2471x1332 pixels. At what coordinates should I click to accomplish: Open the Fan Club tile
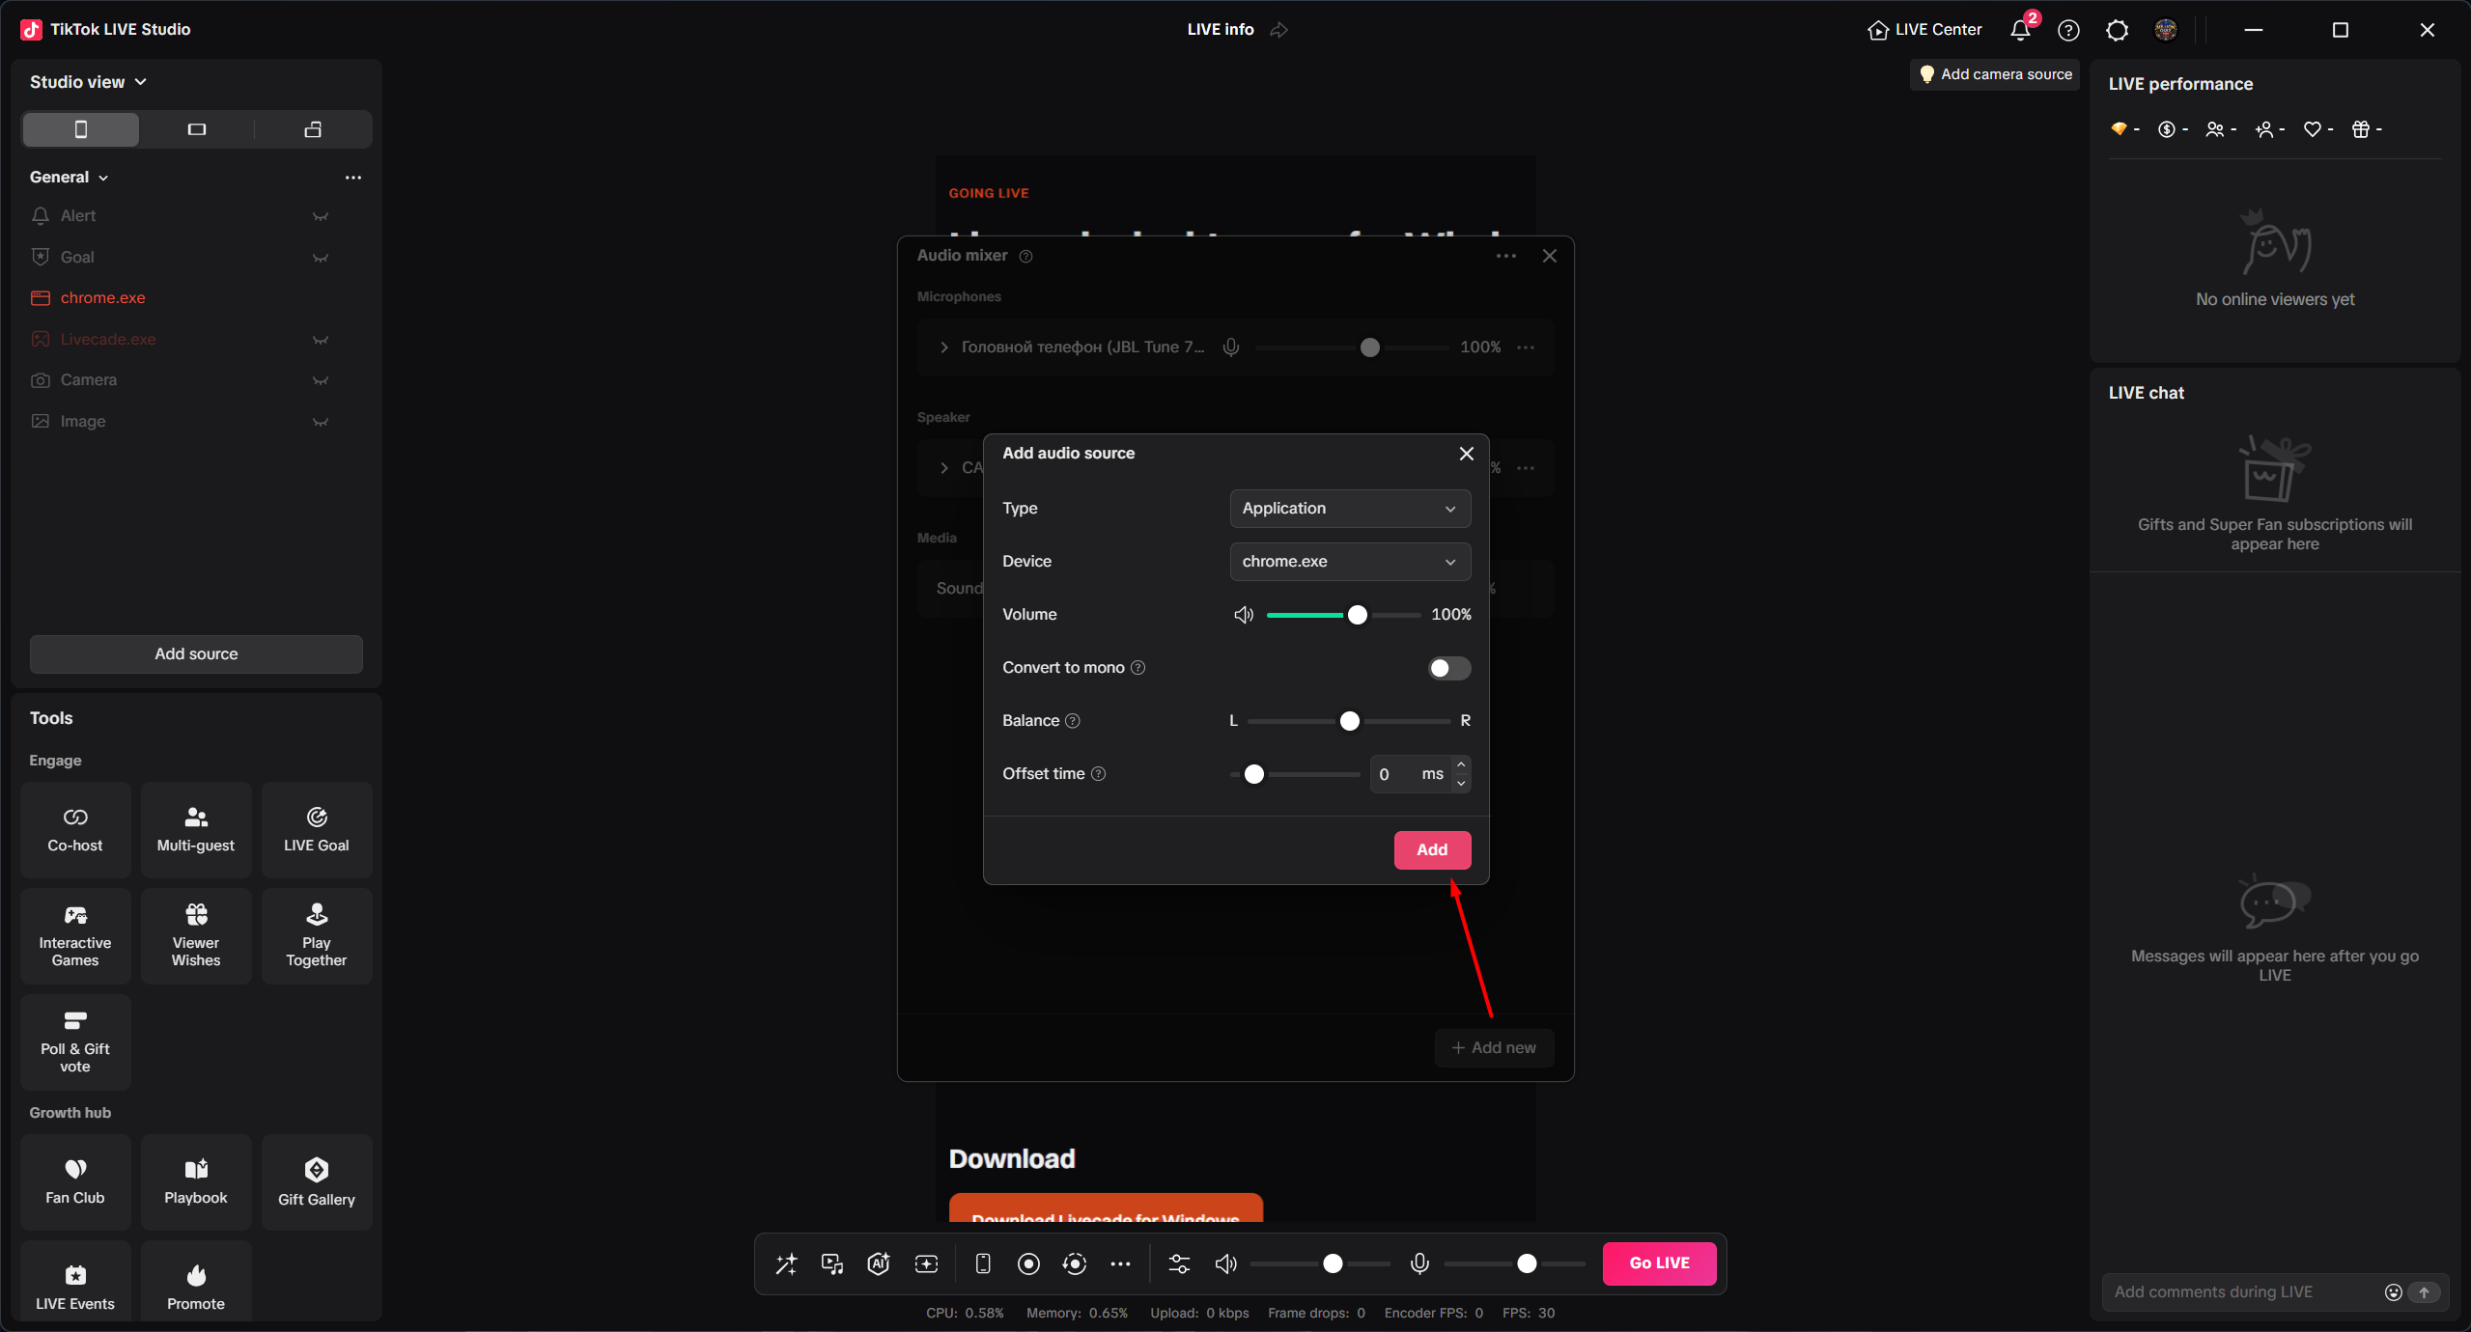[x=75, y=1181]
